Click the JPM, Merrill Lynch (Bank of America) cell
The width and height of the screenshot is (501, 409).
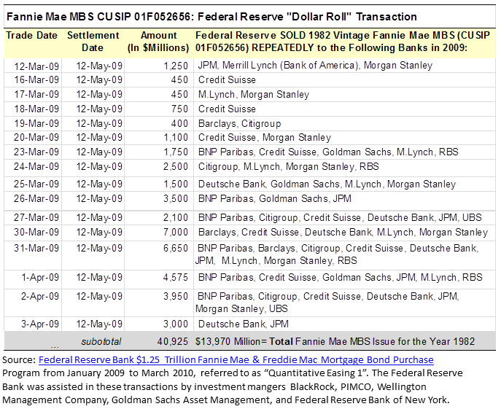(x=315, y=66)
